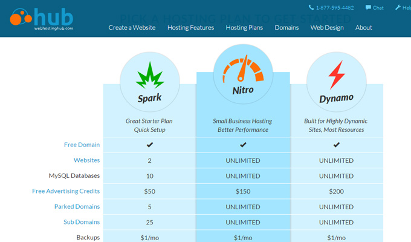Click Spark MySQL Databases value 10
411x242 pixels.
tap(150, 176)
